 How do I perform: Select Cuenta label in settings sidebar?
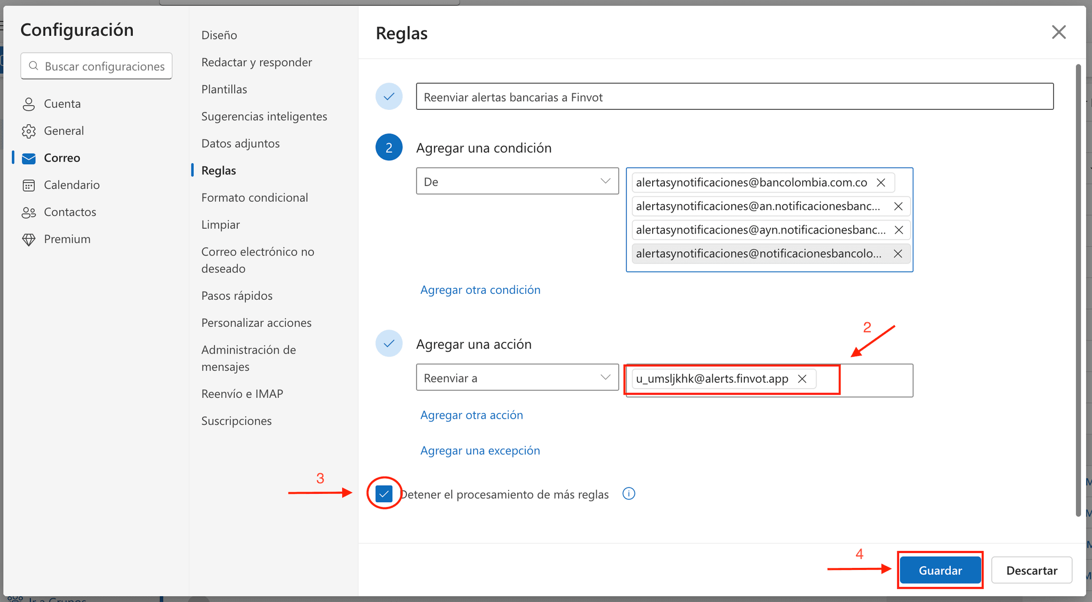pyautogui.click(x=62, y=104)
